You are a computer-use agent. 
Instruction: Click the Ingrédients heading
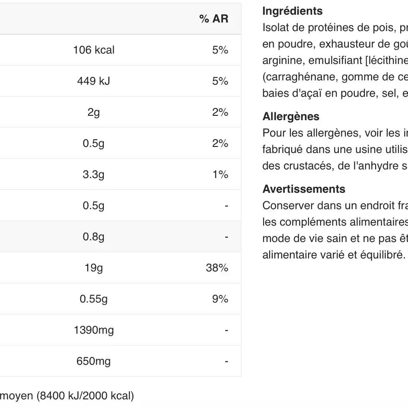[293, 11]
